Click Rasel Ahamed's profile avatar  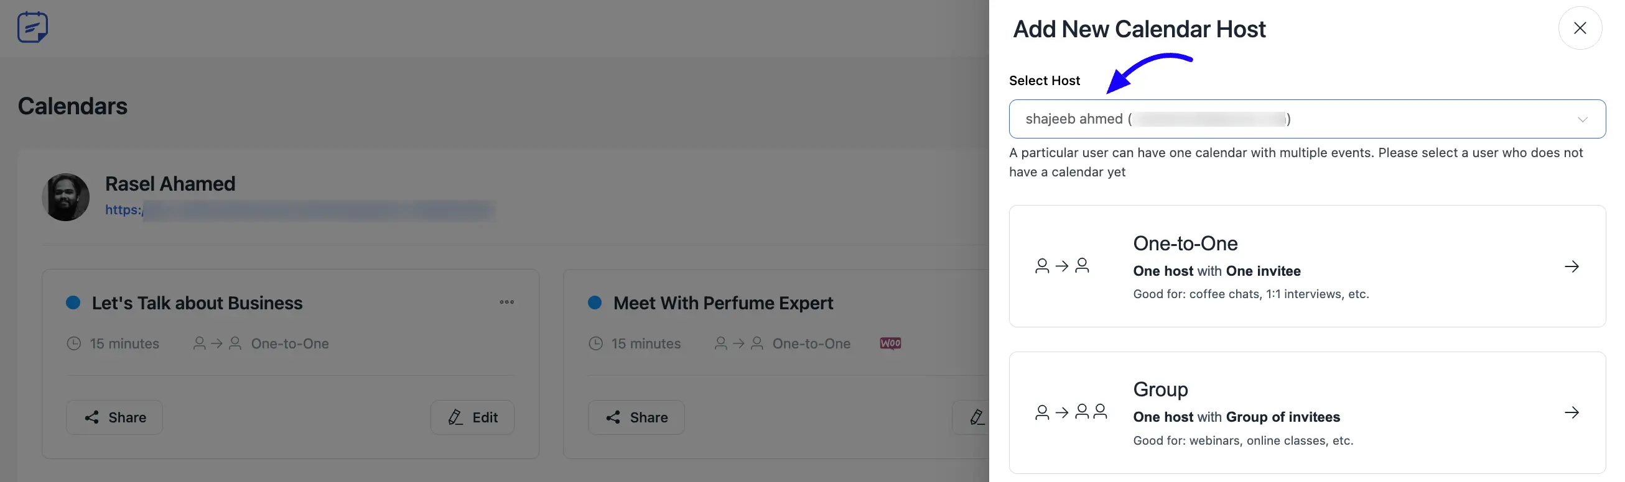65,198
